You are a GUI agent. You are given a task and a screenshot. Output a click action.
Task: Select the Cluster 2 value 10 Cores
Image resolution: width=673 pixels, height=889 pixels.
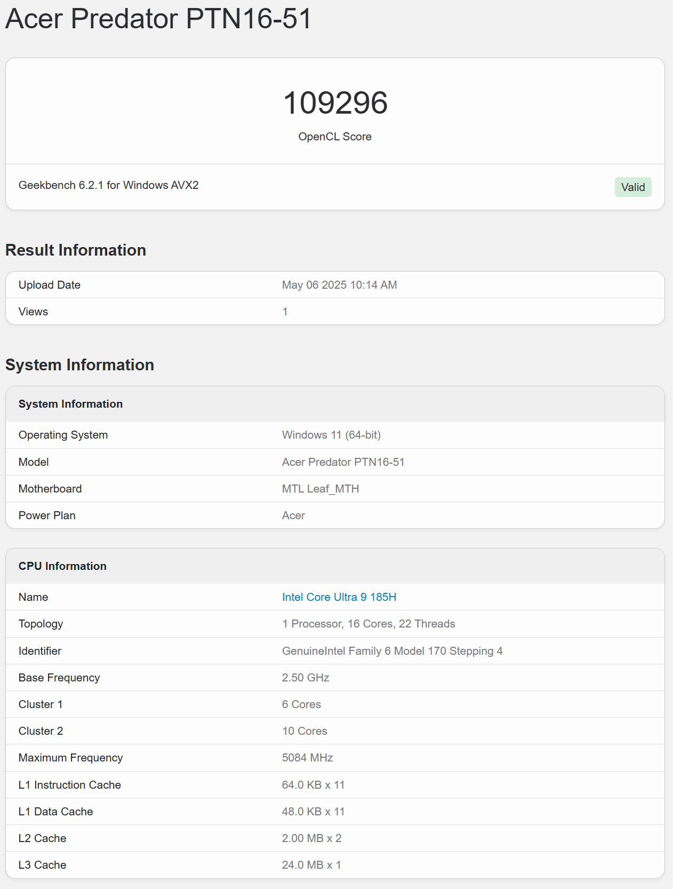point(305,731)
